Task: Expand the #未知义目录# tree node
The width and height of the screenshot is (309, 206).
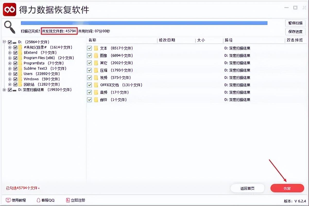Action: pyautogui.click(x=10, y=47)
